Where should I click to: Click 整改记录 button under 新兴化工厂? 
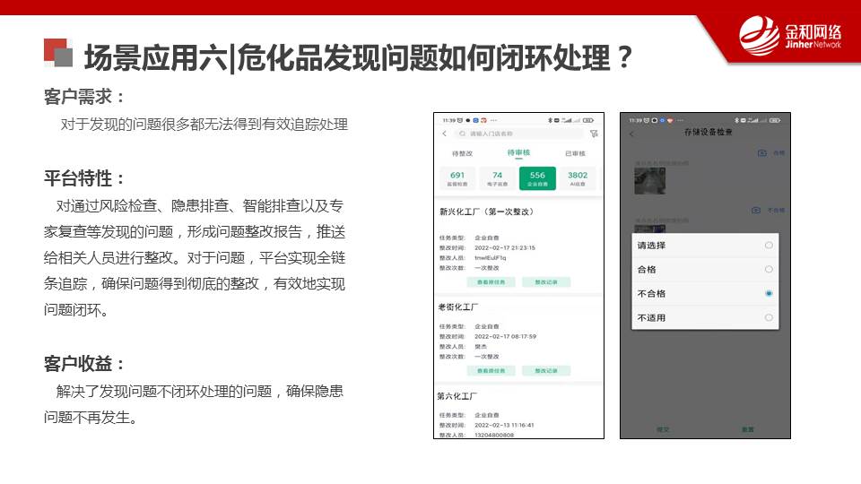click(x=546, y=282)
